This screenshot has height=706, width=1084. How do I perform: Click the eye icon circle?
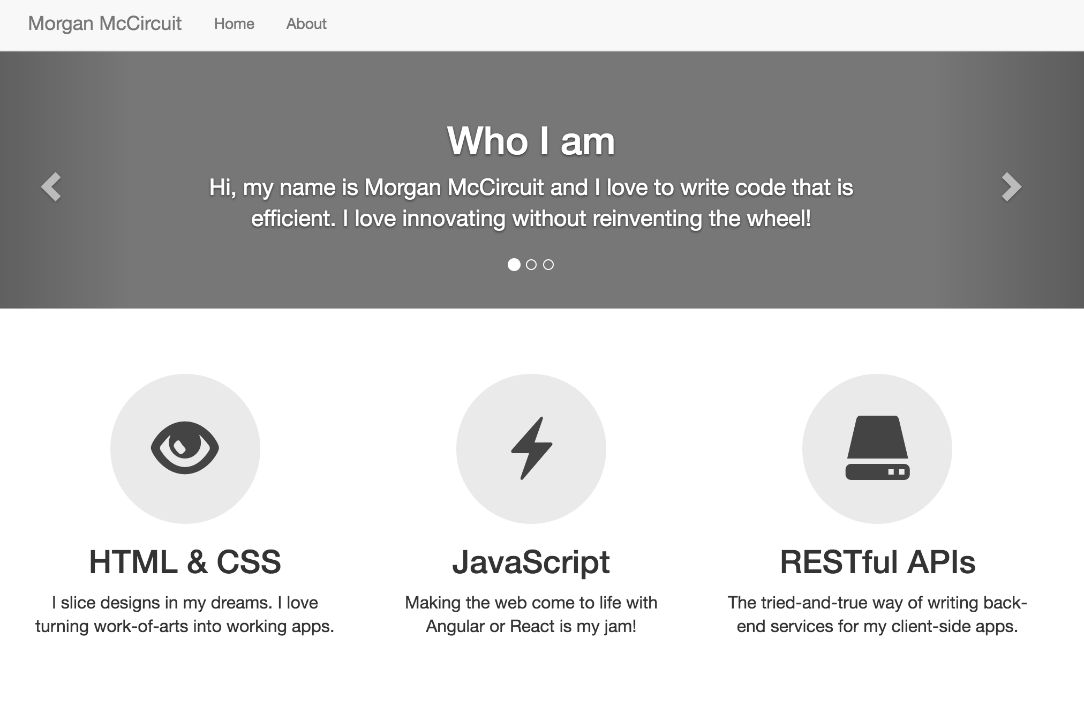click(x=185, y=448)
